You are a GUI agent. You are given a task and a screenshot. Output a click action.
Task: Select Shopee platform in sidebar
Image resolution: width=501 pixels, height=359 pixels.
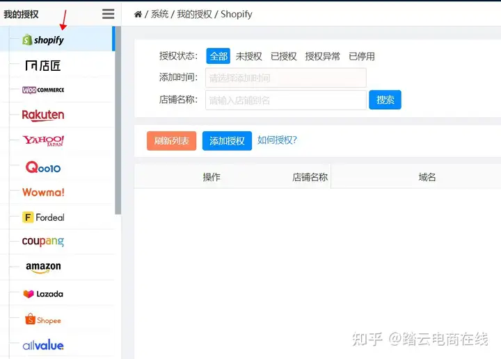pyautogui.click(x=43, y=319)
